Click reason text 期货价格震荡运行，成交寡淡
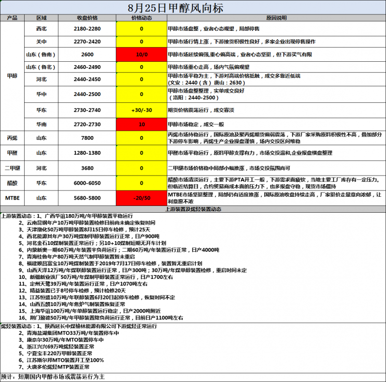 tap(201, 110)
